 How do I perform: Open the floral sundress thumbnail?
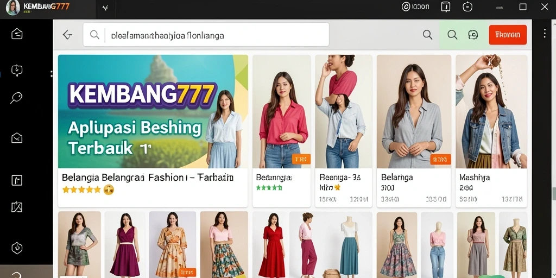tap(397, 245)
